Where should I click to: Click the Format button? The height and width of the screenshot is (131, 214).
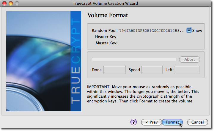coord(172,122)
